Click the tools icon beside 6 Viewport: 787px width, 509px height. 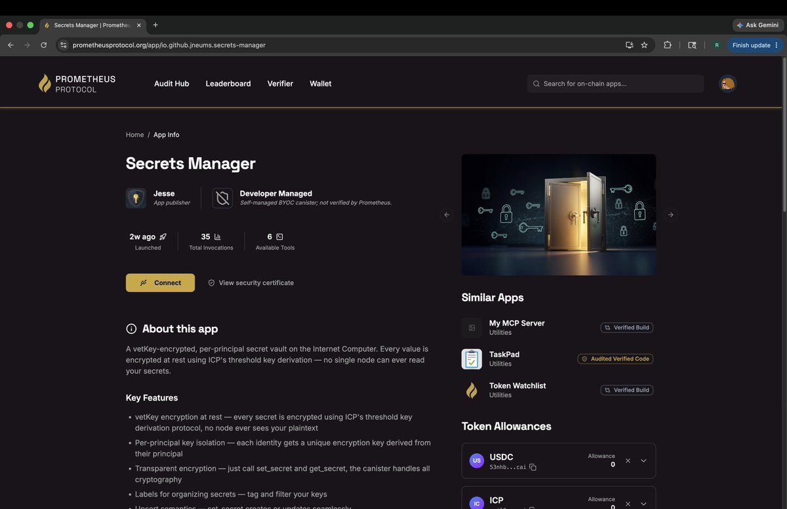tap(279, 236)
